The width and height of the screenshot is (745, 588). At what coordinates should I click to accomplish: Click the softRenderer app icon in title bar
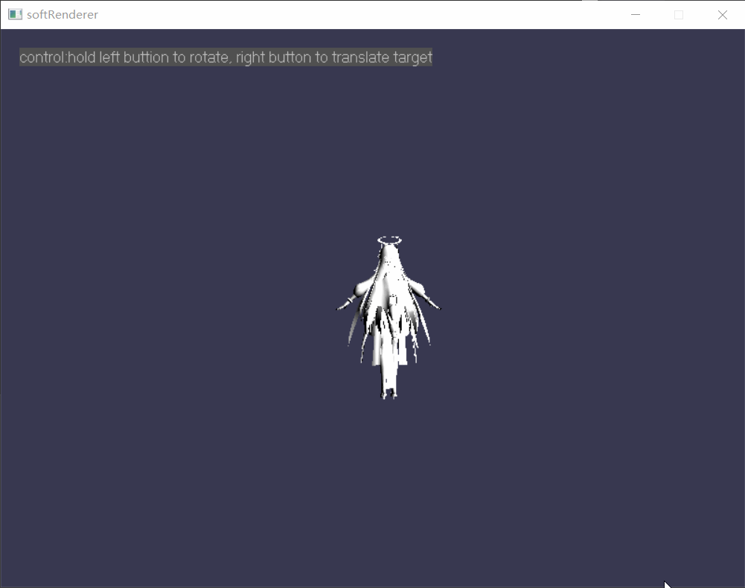click(15, 14)
